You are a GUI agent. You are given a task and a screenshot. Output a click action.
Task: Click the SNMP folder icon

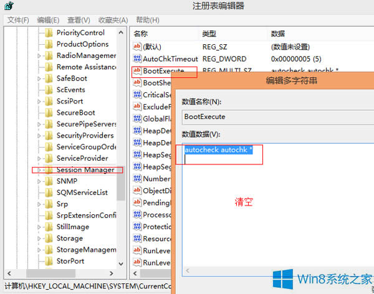click(x=49, y=181)
